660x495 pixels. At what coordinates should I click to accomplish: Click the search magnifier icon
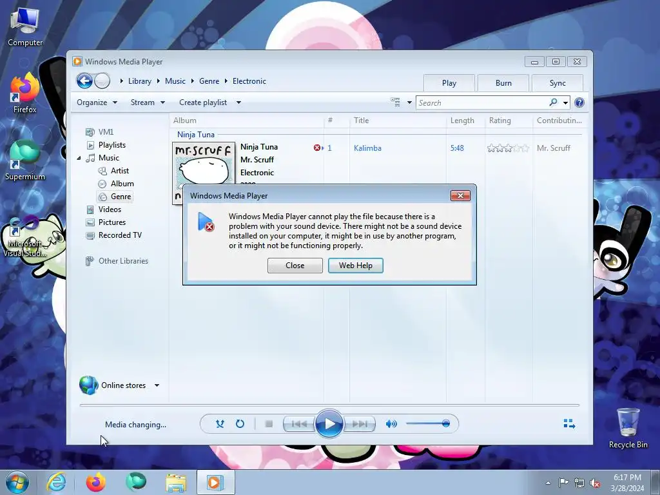tap(553, 102)
